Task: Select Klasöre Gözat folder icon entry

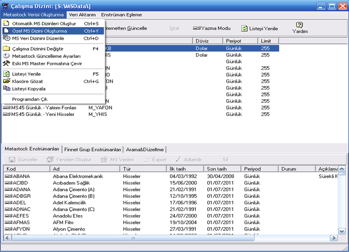Action: point(6,81)
